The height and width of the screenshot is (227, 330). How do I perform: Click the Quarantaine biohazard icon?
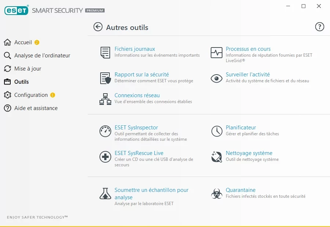pyautogui.click(x=217, y=193)
